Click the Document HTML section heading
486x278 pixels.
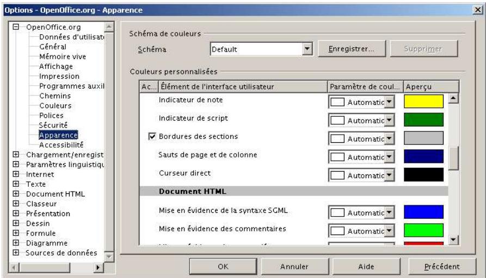193,192
